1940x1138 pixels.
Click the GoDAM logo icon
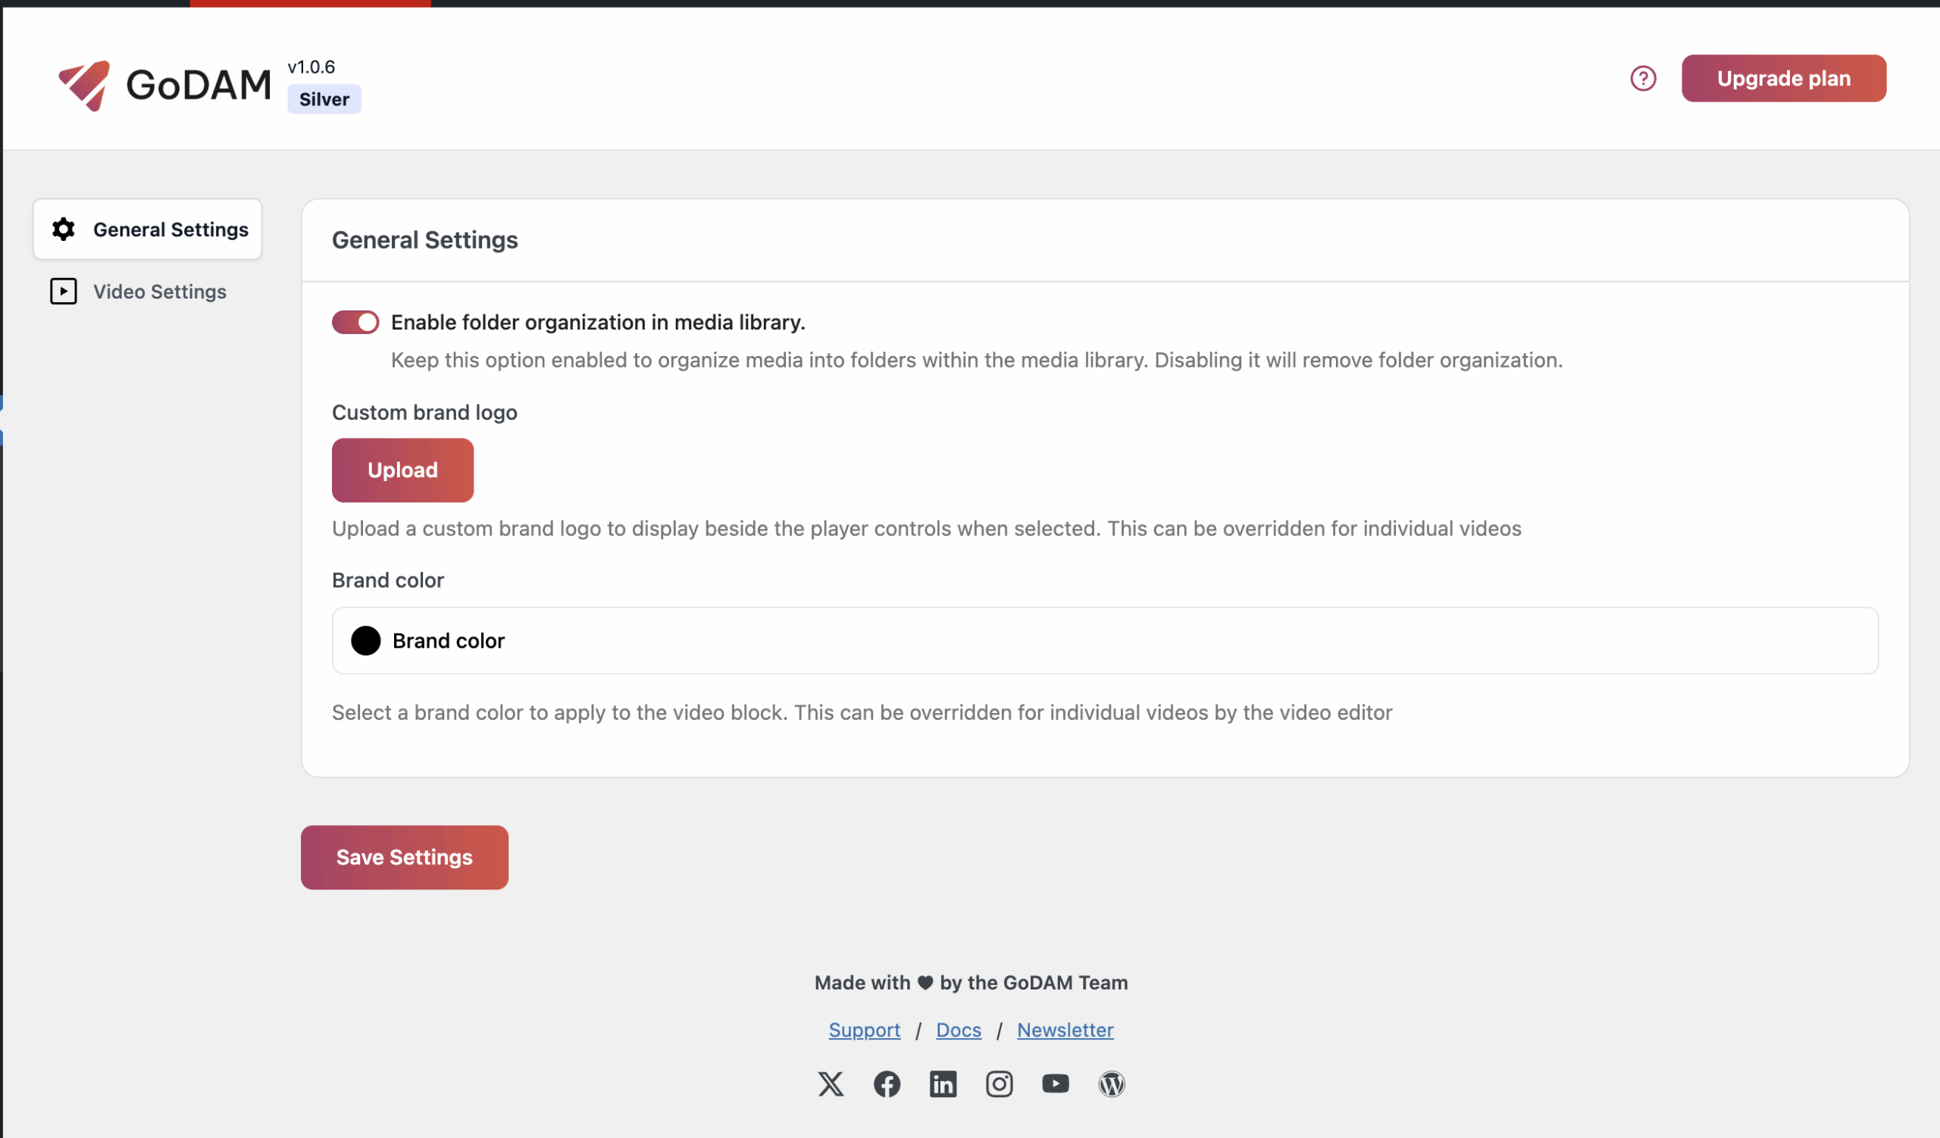click(x=85, y=86)
